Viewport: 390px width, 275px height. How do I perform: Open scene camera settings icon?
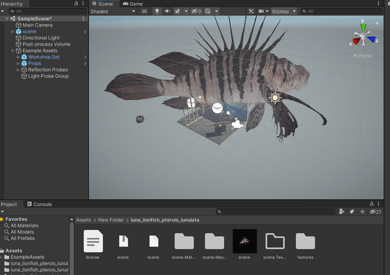tap(261, 11)
